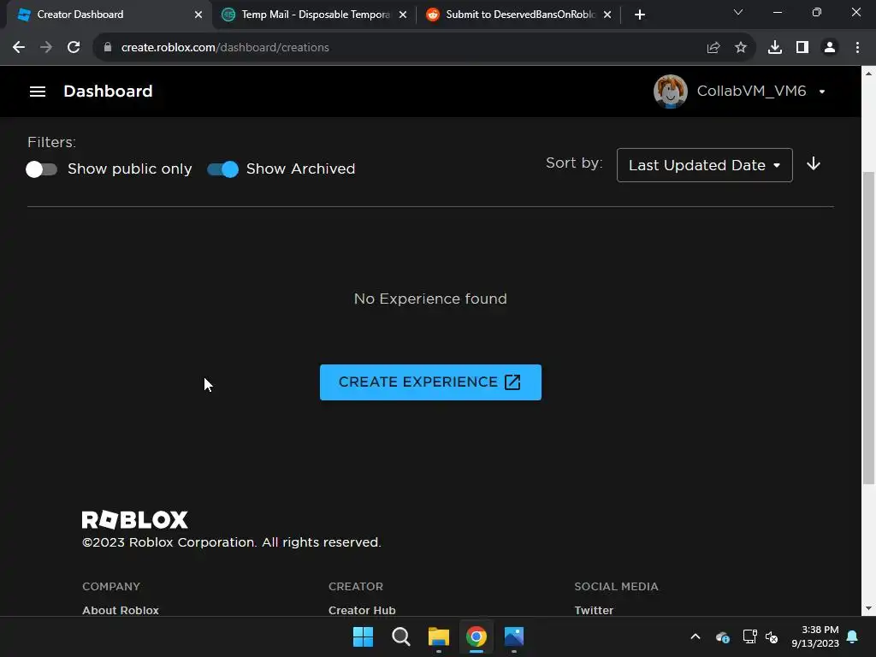Expand the CollabVM_VM6 account dropdown arrow

click(x=822, y=92)
